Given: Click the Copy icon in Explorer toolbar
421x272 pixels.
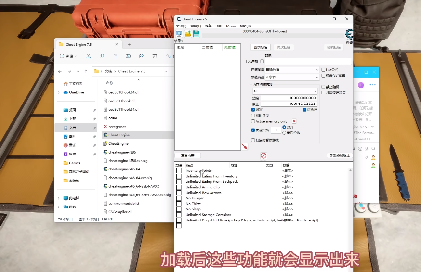Looking at the screenshot, I should point(102,56).
